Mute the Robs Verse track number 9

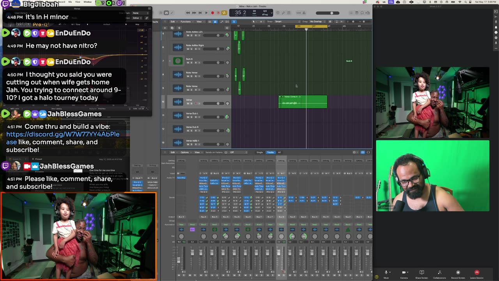[x=188, y=90]
